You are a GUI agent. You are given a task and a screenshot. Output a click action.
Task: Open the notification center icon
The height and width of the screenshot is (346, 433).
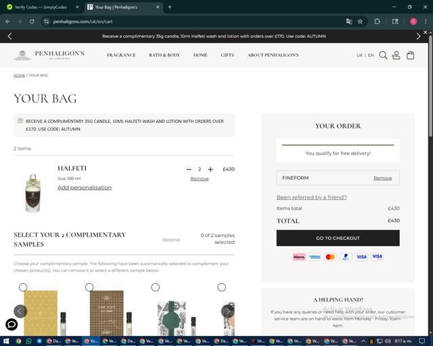[x=421, y=341]
